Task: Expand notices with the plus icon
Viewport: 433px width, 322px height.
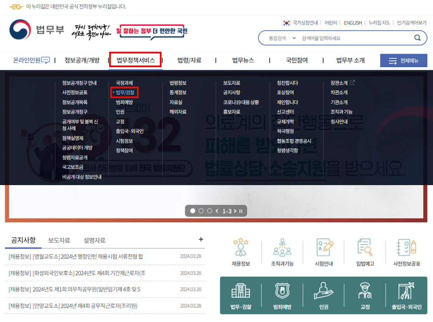Action: point(201,240)
